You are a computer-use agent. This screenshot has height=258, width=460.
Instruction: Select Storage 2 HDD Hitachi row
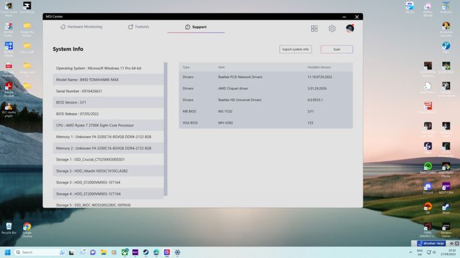(x=108, y=171)
